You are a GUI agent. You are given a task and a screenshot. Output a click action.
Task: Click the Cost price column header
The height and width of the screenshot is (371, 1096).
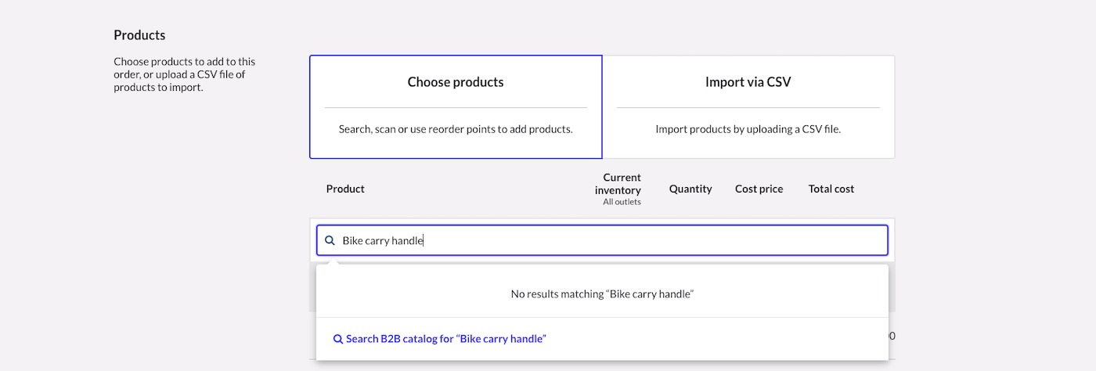point(759,189)
